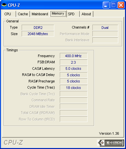Click the OK button at bottom right
Screen dimensions: 126x149
coord(112,143)
